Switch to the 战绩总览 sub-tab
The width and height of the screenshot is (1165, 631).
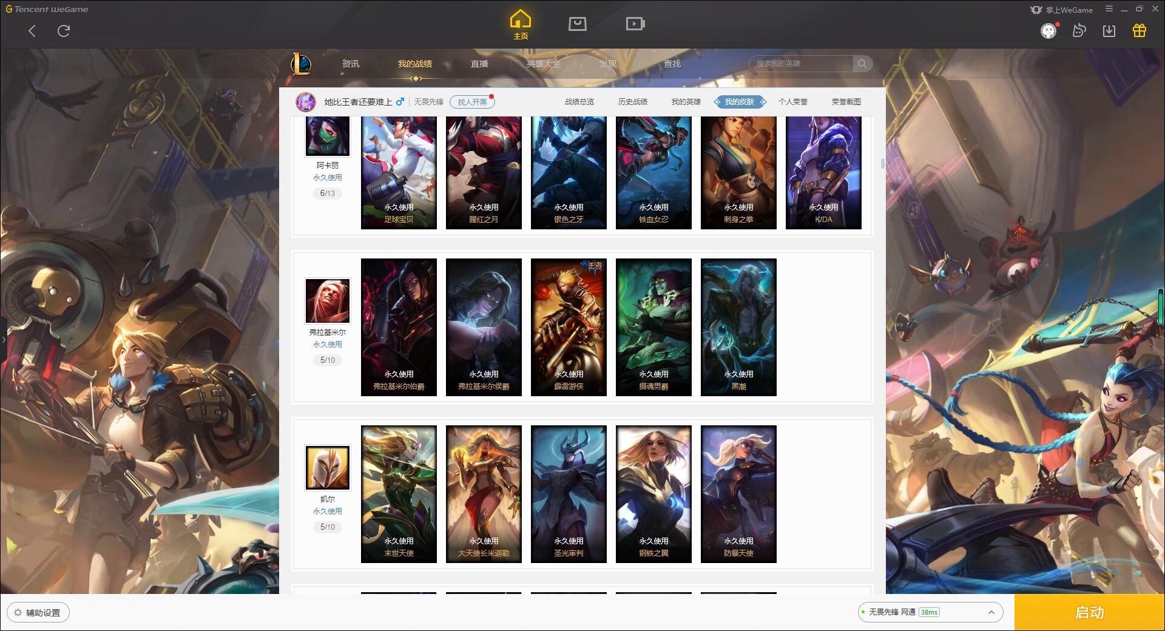coord(579,102)
